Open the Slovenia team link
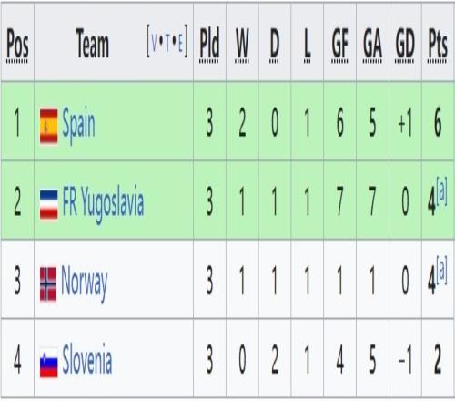455x401 pixels. pyautogui.click(x=87, y=358)
